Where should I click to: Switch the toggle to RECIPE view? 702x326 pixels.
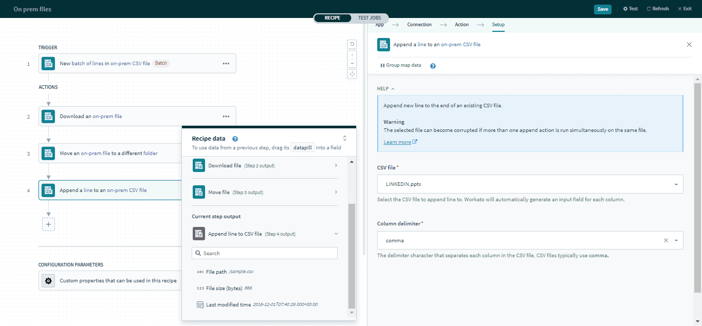click(x=332, y=18)
